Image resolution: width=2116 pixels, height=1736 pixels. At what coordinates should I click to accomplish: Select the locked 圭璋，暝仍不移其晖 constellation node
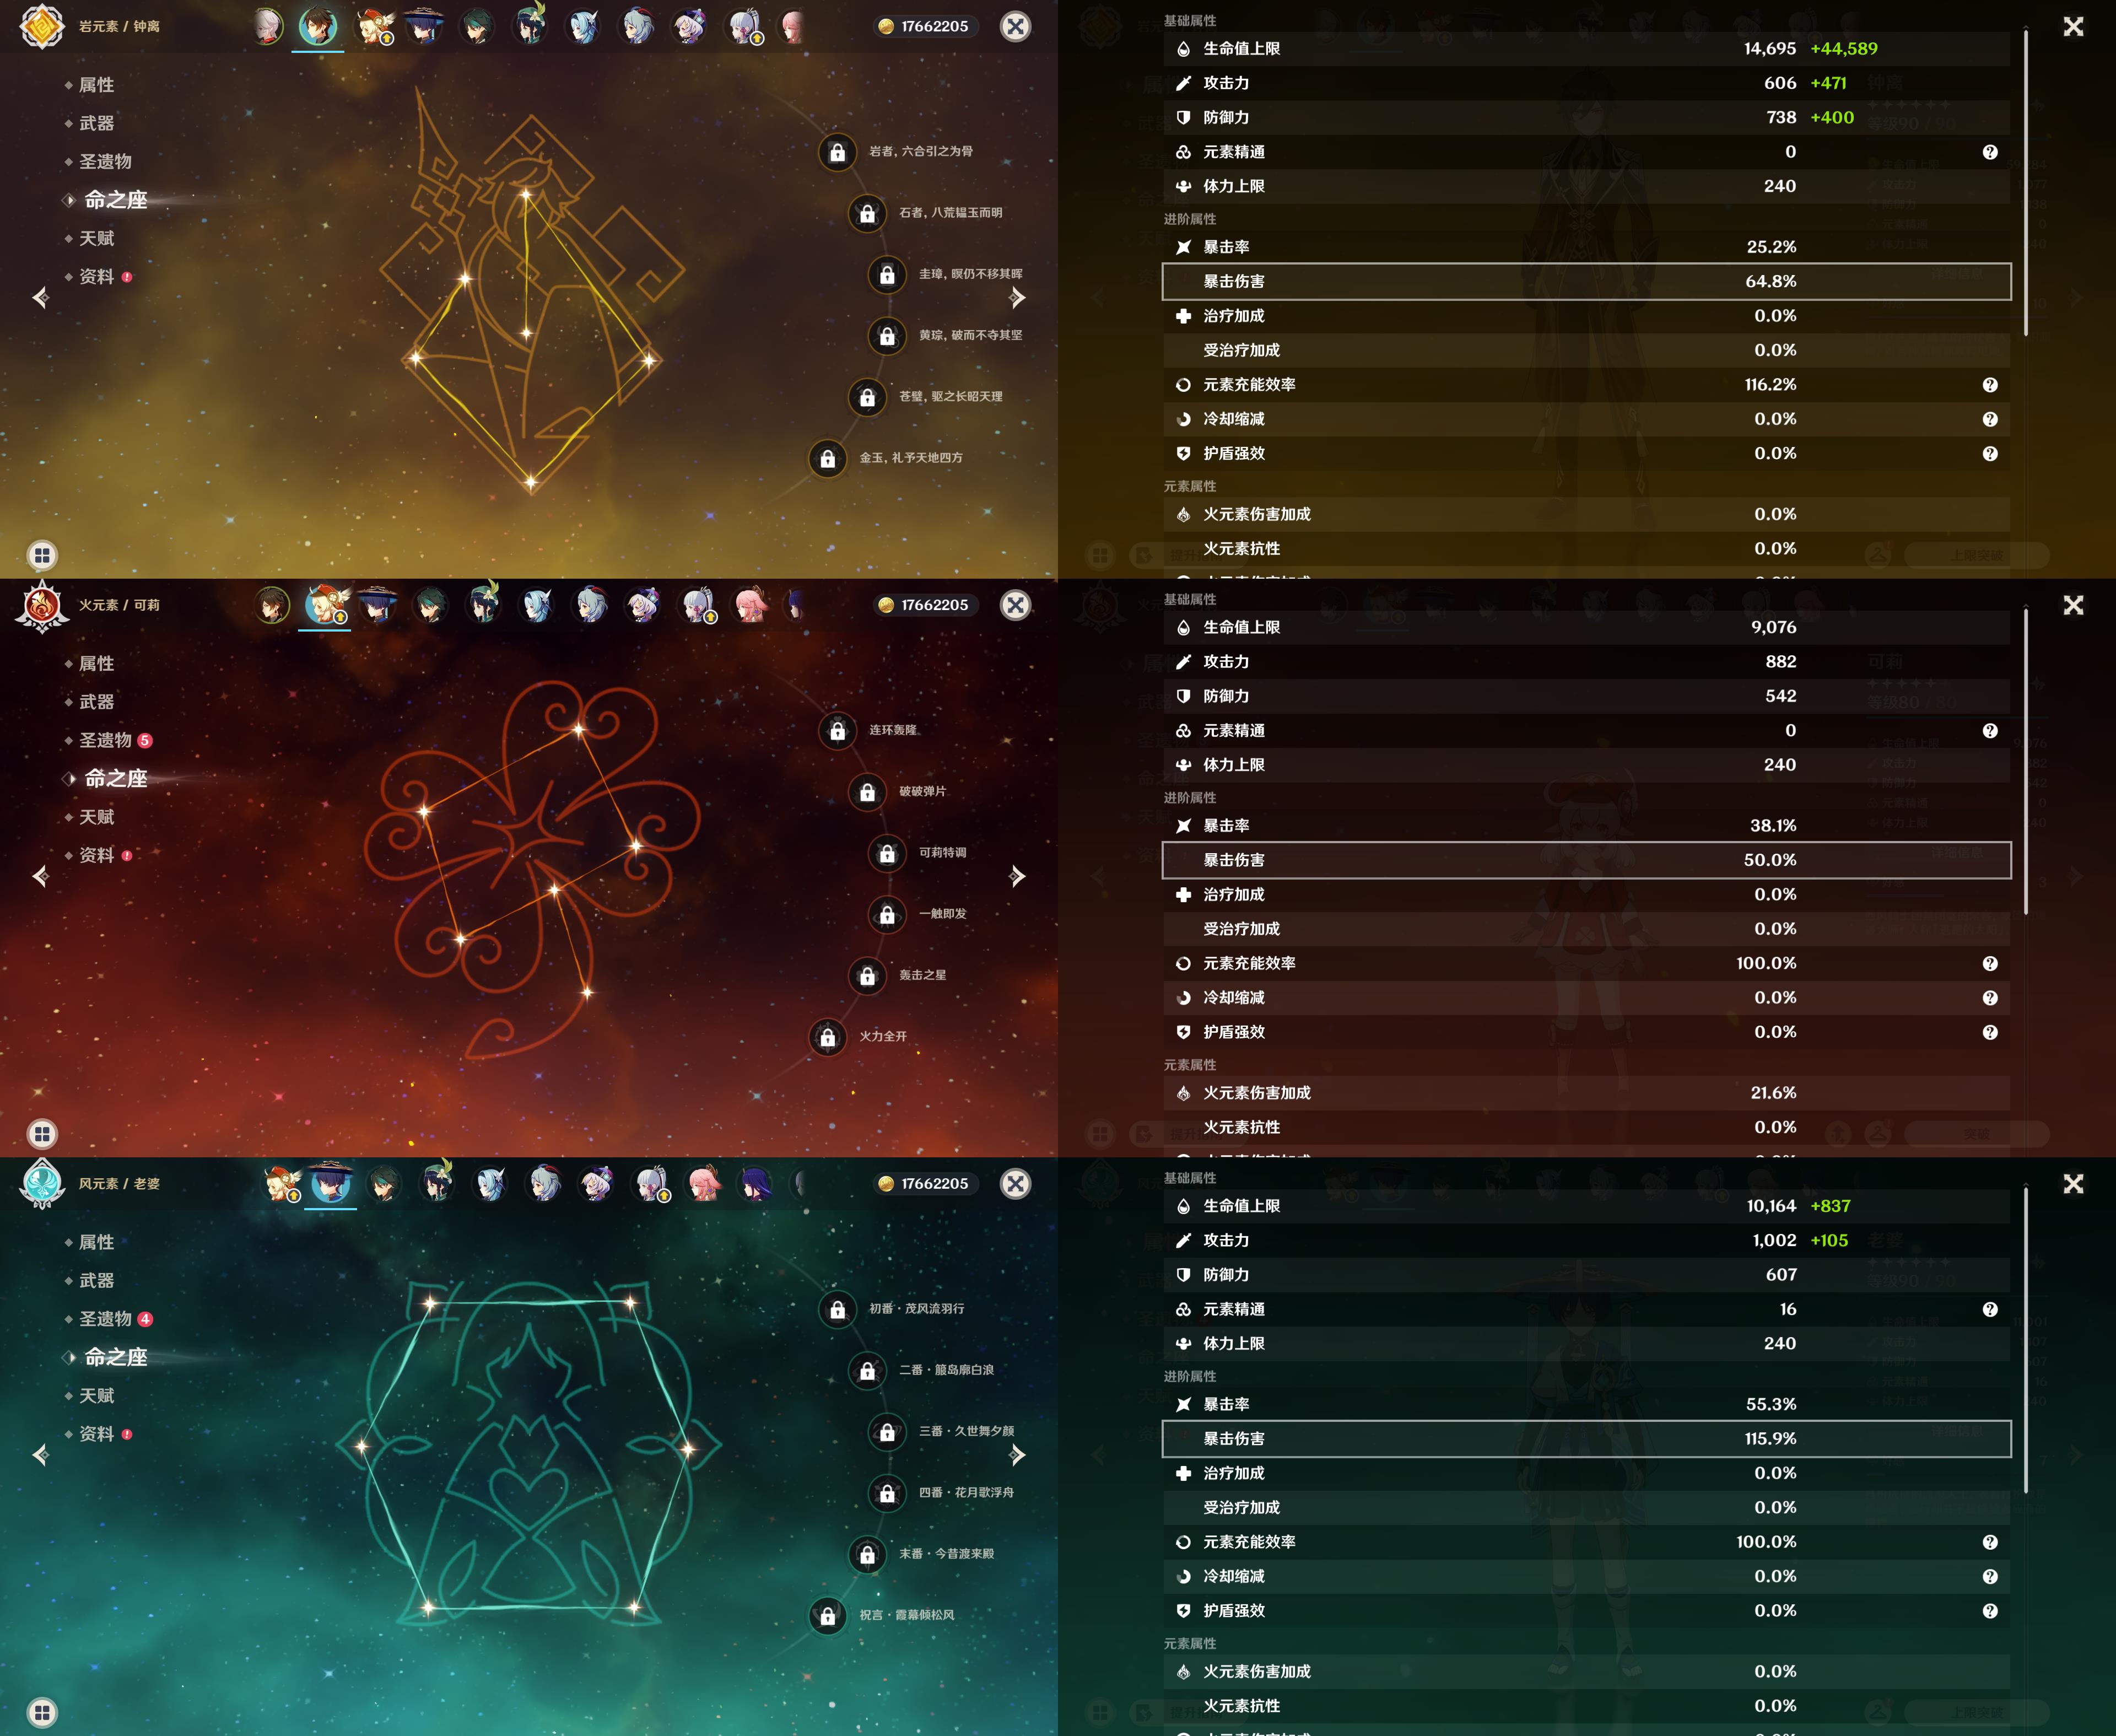coord(887,274)
